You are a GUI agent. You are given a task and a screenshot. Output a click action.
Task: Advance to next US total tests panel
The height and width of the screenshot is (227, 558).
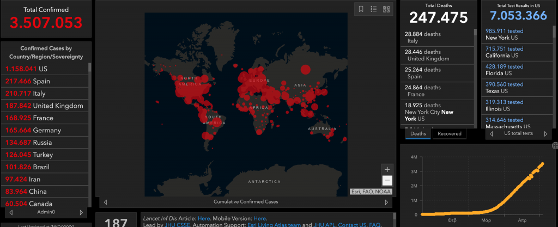545,133
